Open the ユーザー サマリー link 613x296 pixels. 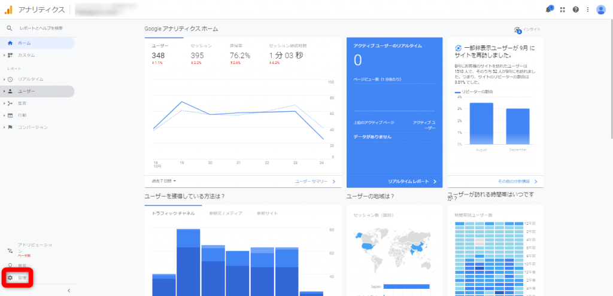point(311,182)
